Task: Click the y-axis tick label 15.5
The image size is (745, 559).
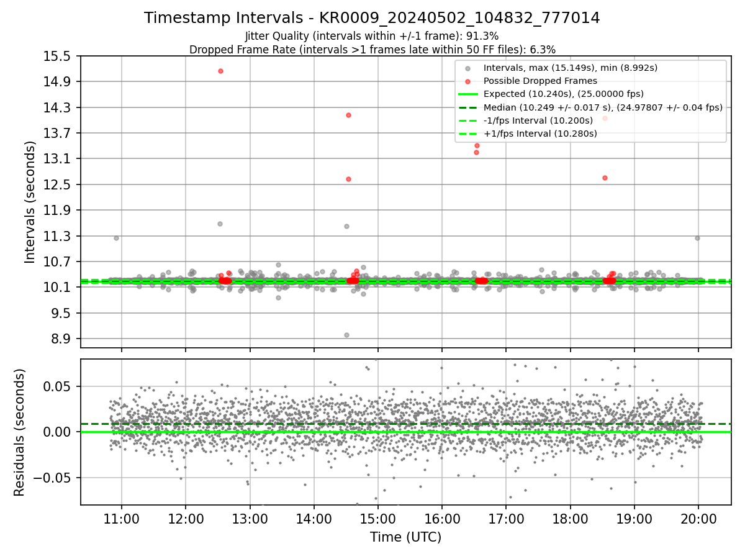Action: (x=58, y=57)
